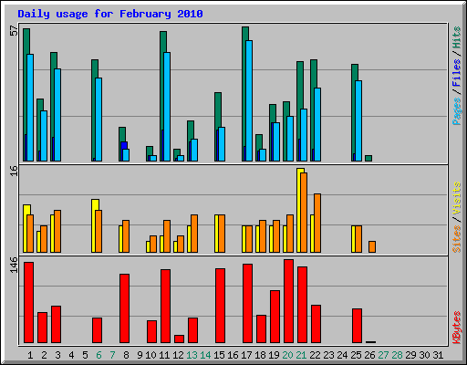Click the 'Daily usage for February 2010' title

(110, 14)
